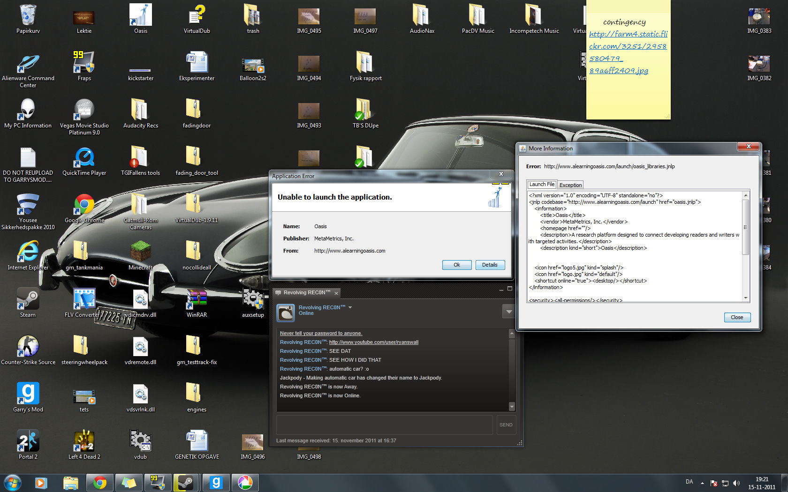Close the Revolving RECON chat tab
Viewport: 788px width, 492px height.
(336, 293)
